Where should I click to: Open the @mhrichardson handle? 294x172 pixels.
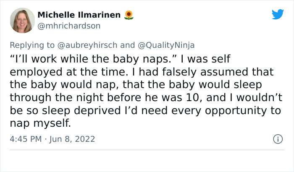[69, 26]
